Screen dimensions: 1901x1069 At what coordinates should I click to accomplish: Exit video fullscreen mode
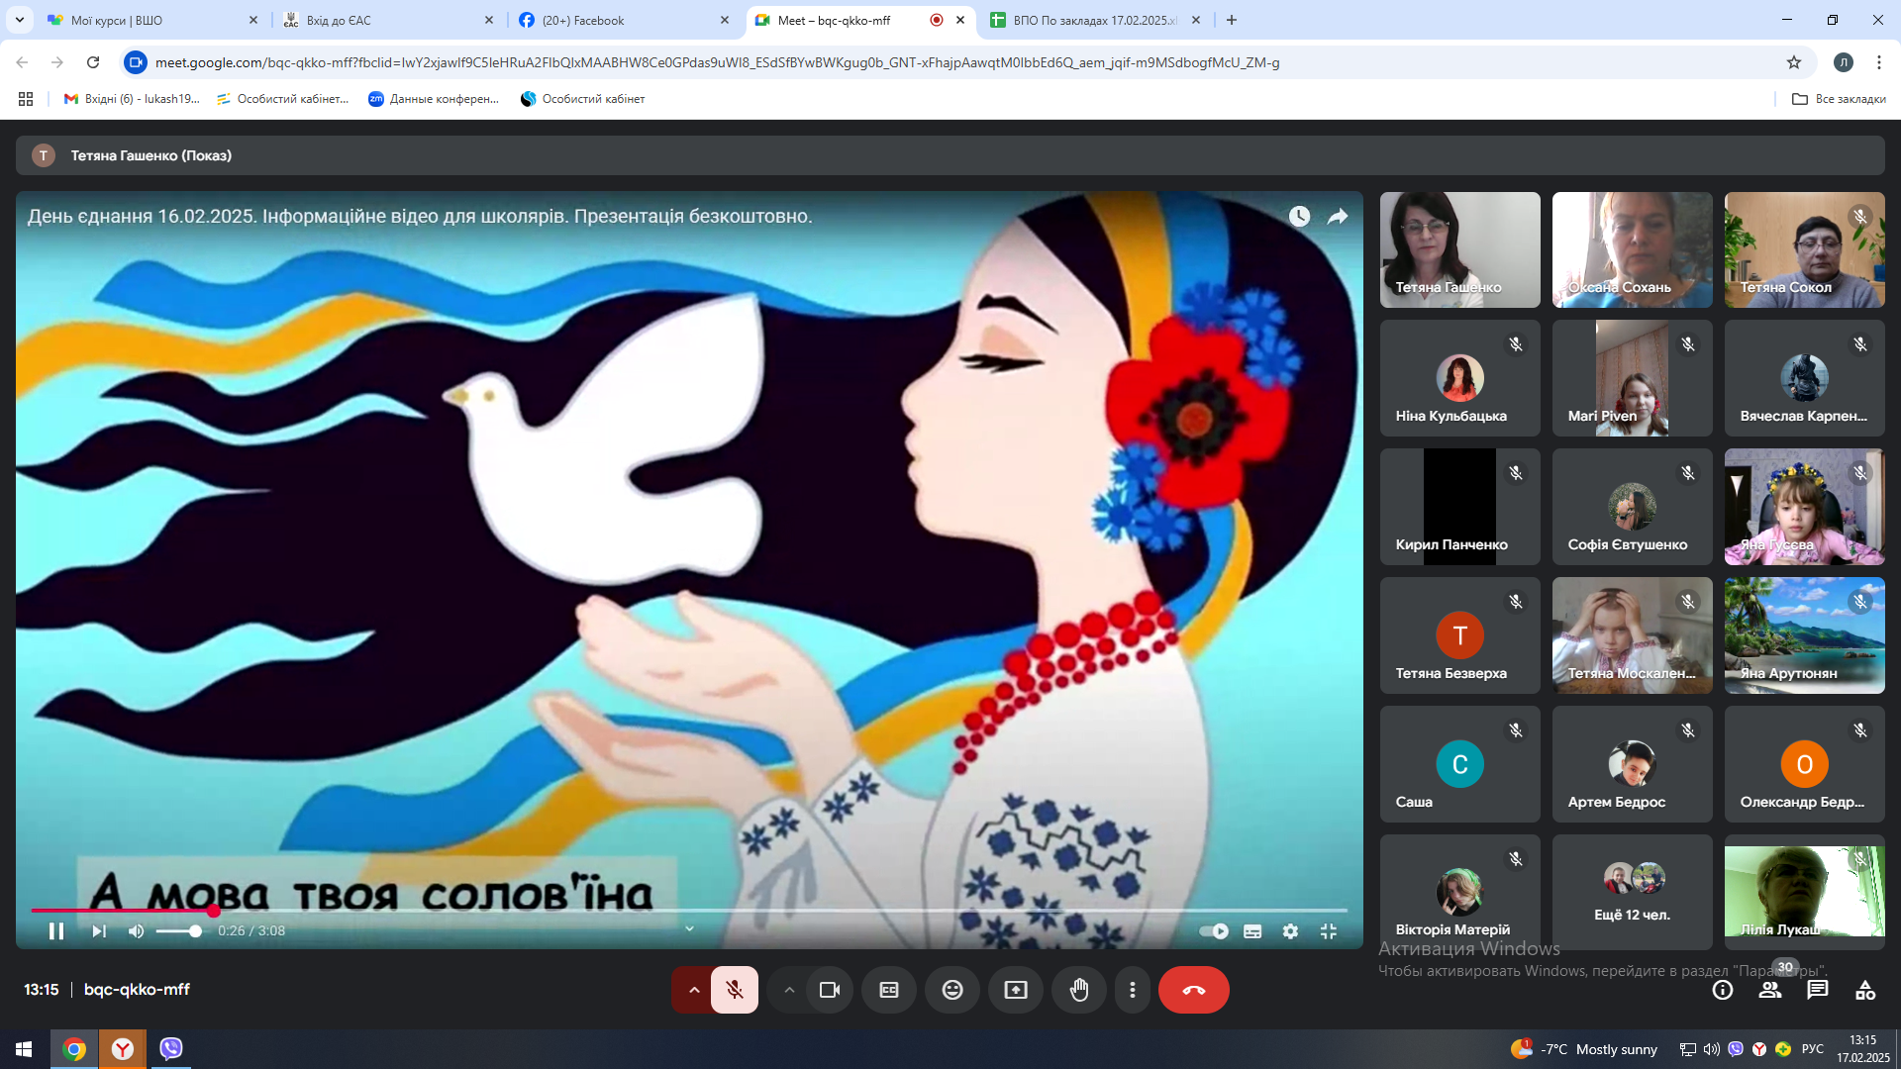tap(1329, 930)
